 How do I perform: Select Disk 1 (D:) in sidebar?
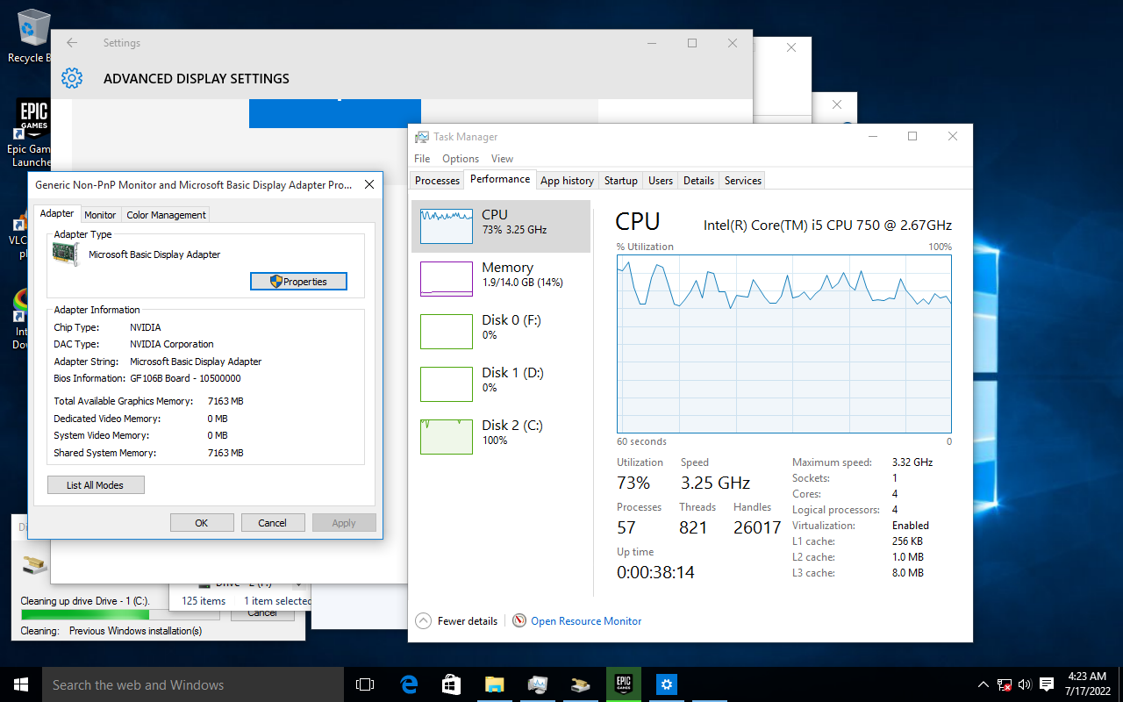(501, 384)
